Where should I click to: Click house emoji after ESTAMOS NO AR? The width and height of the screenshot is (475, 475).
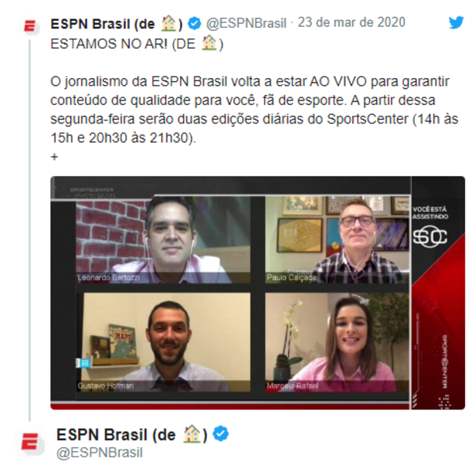(209, 43)
